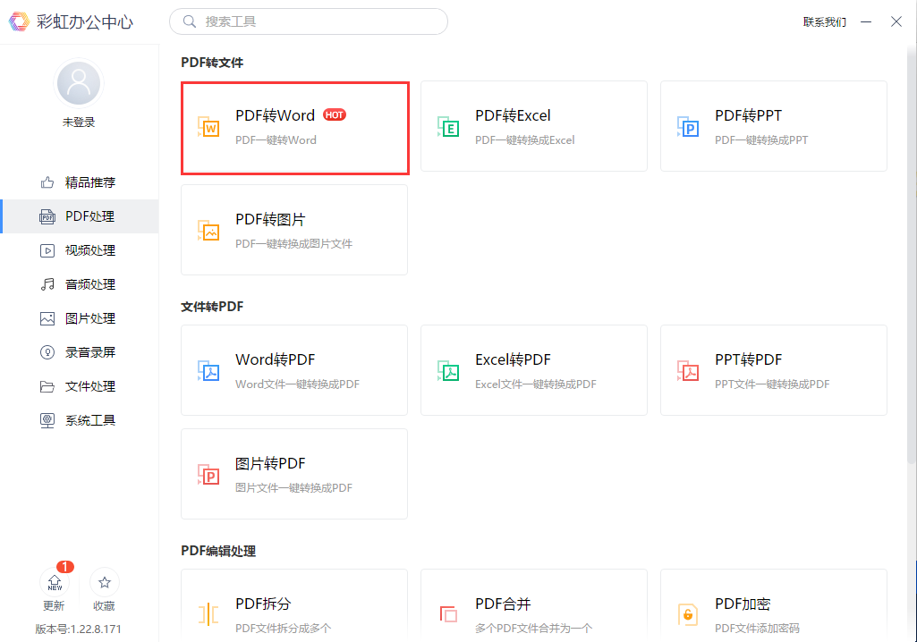Open PDF转PPT tool title
Viewport: 917px width, 642px height.
coord(748,115)
